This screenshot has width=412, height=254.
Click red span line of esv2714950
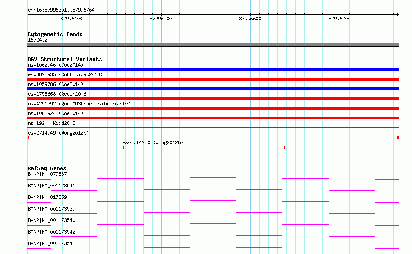pos(204,147)
